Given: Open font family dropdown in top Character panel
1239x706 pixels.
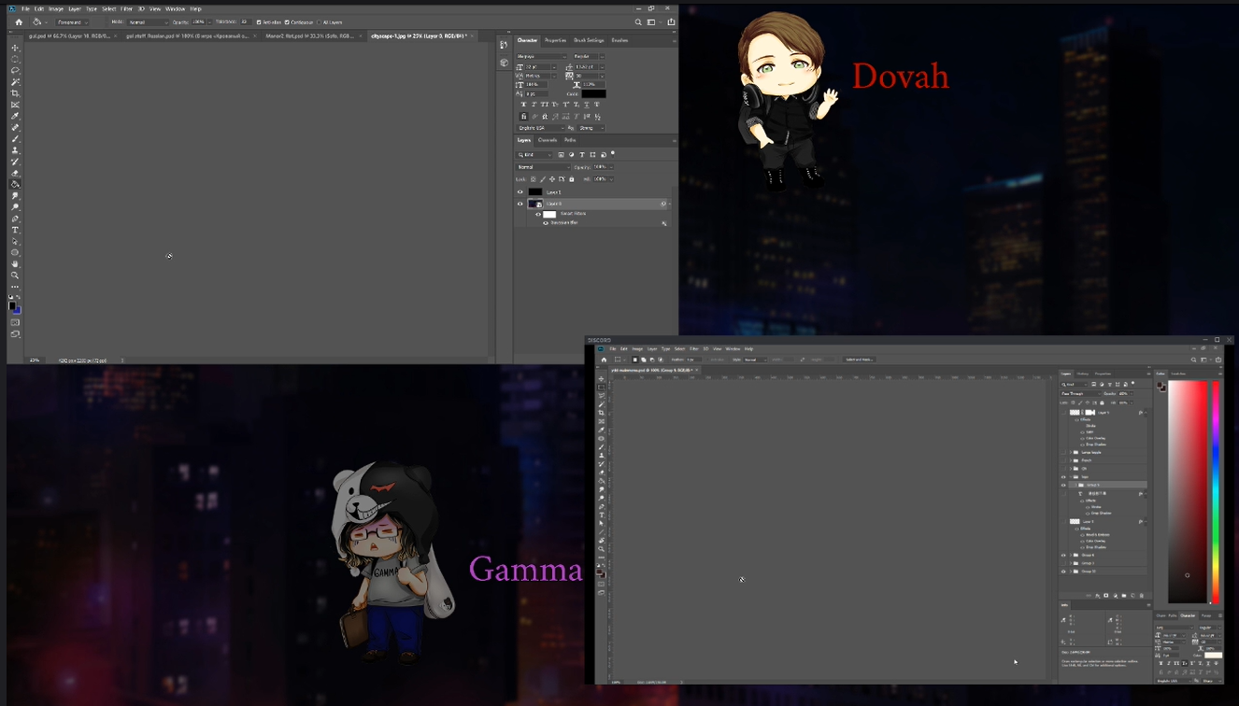Looking at the screenshot, I should point(542,56).
